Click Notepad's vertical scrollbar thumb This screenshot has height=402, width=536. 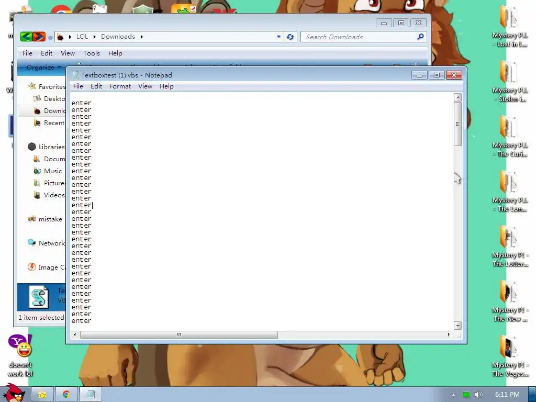pyautogui.click(x=457, y=124)
